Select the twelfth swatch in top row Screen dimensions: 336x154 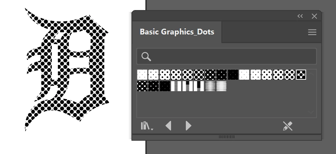(x=267, y=75)
